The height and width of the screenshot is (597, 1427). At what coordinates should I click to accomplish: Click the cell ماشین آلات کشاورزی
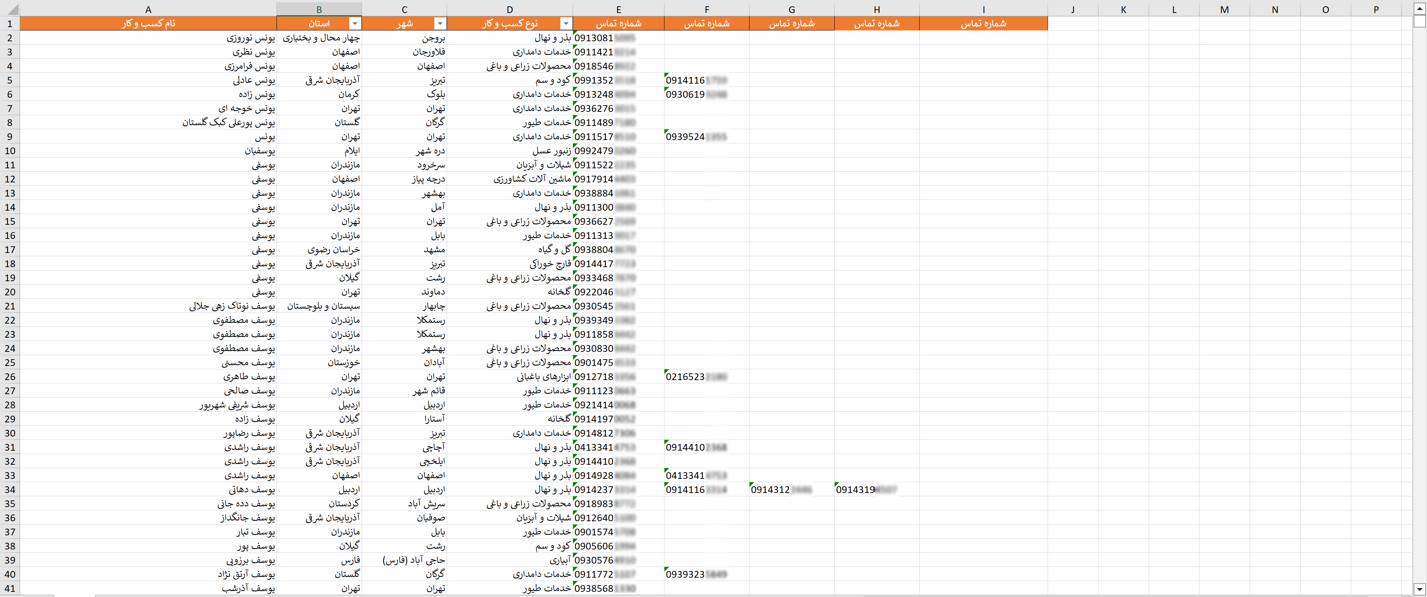point(509,179)
